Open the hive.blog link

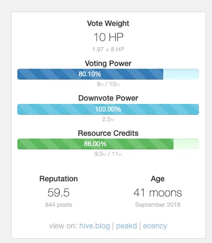[94, 226]
